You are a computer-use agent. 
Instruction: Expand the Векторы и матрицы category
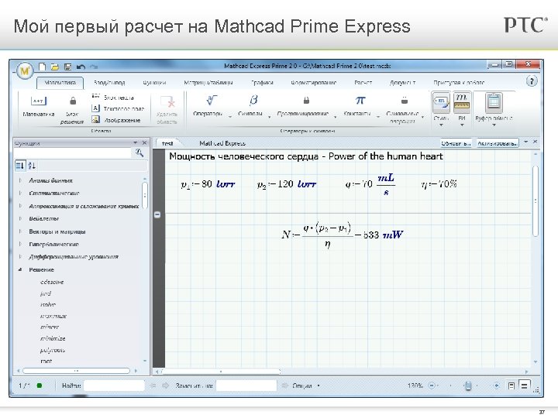pos(20,231)
